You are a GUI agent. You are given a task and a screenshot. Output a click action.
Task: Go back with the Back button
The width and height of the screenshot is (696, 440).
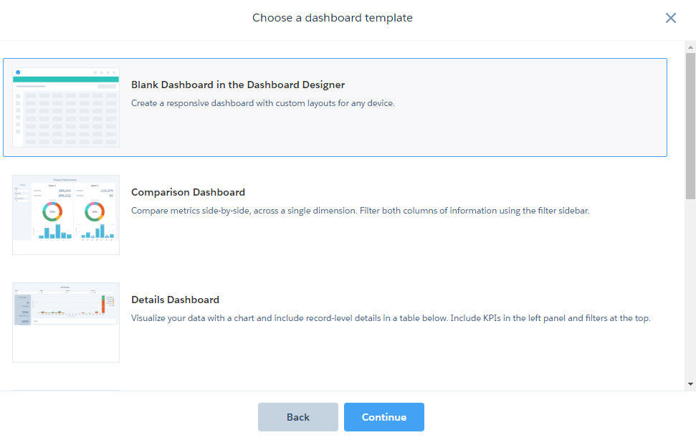pyautogui.click(x=297, y=417)
